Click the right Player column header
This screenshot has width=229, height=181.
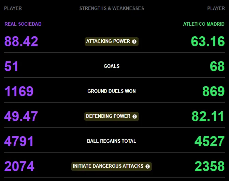click(x=216, y=8)
